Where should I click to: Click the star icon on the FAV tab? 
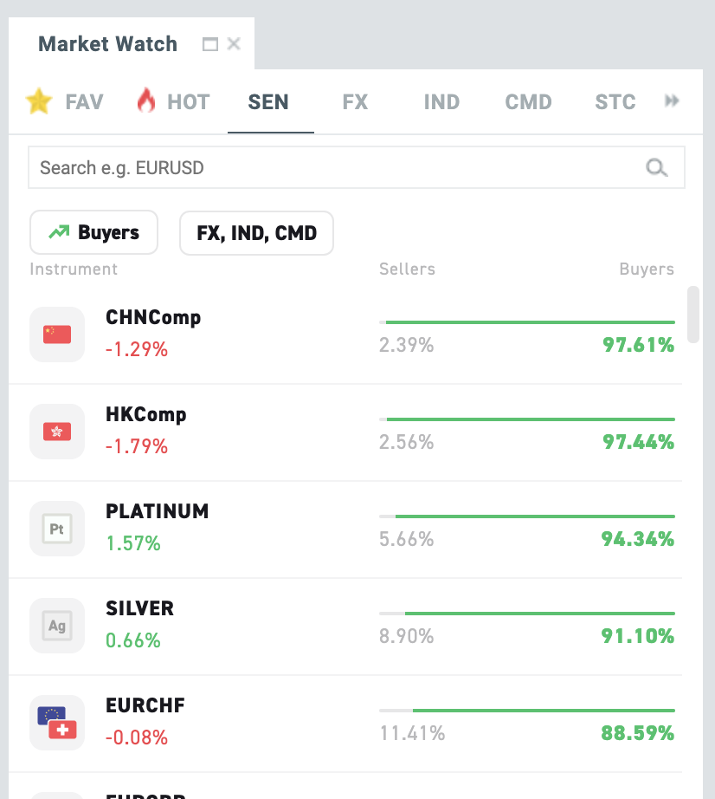[x=38, y=101]
